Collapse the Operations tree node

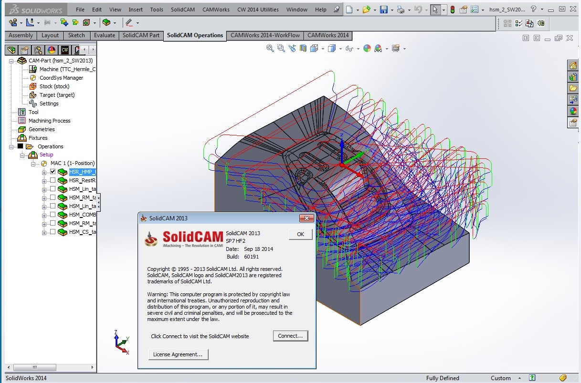(11, 146)
